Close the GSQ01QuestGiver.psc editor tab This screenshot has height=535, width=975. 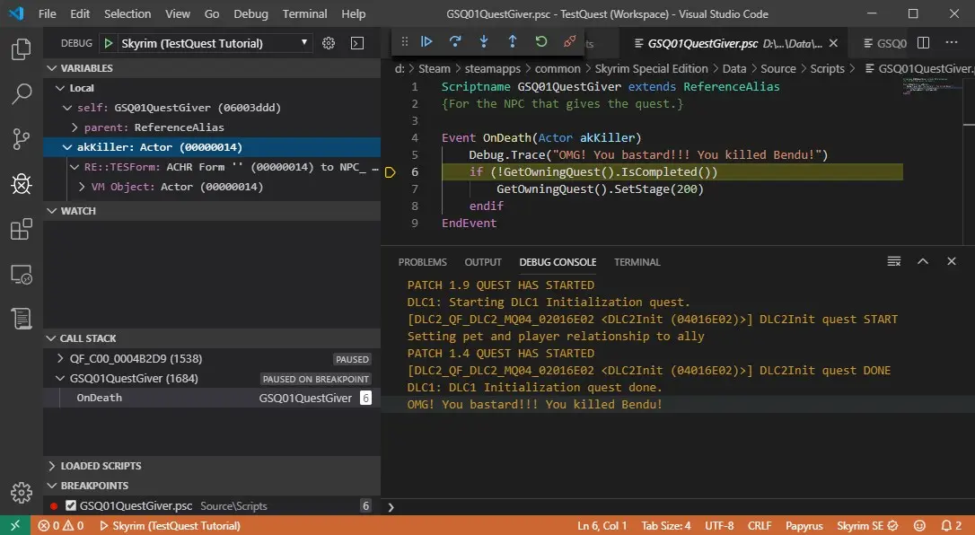coord(833,43)
